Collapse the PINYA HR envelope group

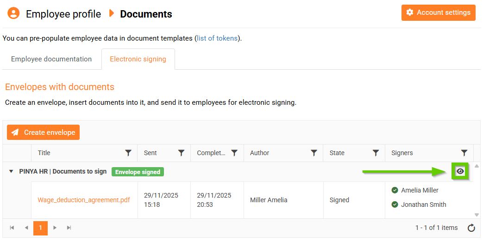click(11, 172)
